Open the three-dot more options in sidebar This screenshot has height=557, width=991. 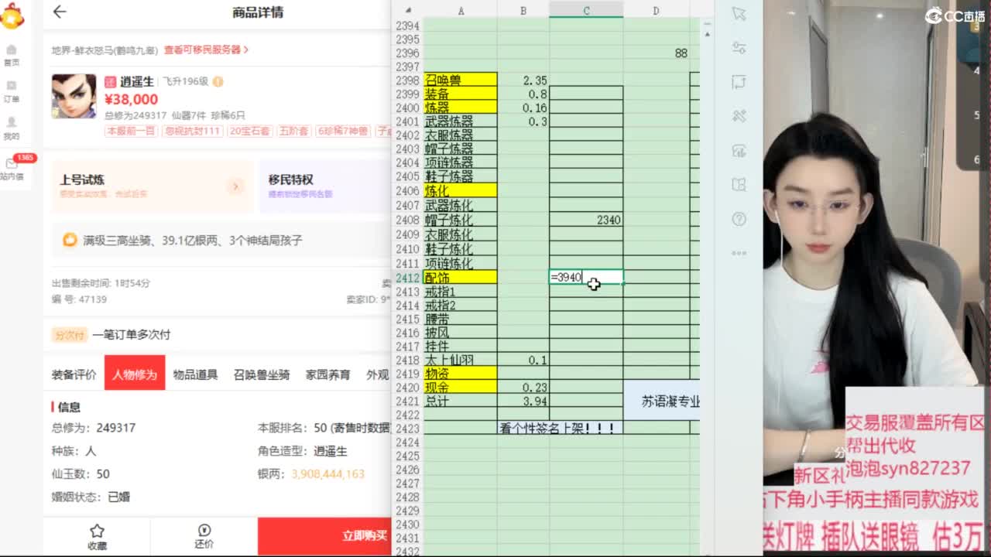(x=739, y=252)
